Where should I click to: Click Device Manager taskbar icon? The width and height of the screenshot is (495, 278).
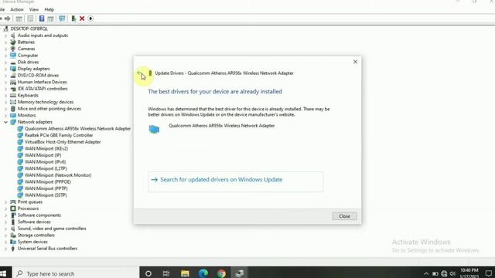[x=240, y=273]
